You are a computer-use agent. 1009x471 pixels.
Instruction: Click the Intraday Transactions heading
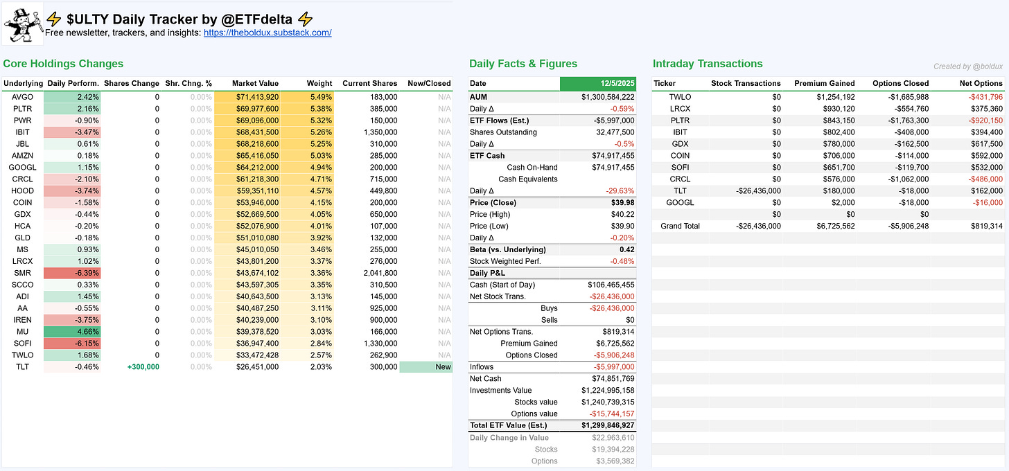[x=708, y=63]
